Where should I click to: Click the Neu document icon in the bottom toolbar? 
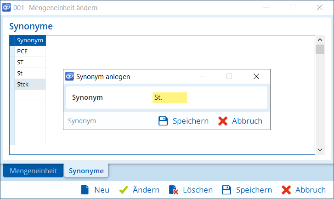tap(85, 190)
